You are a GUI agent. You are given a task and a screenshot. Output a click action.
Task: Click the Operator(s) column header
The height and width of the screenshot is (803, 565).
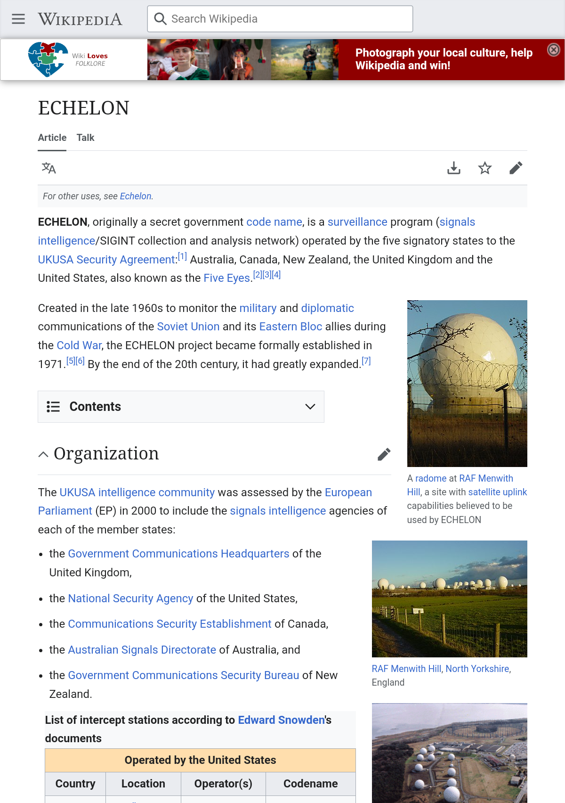[x=223, y=784]
